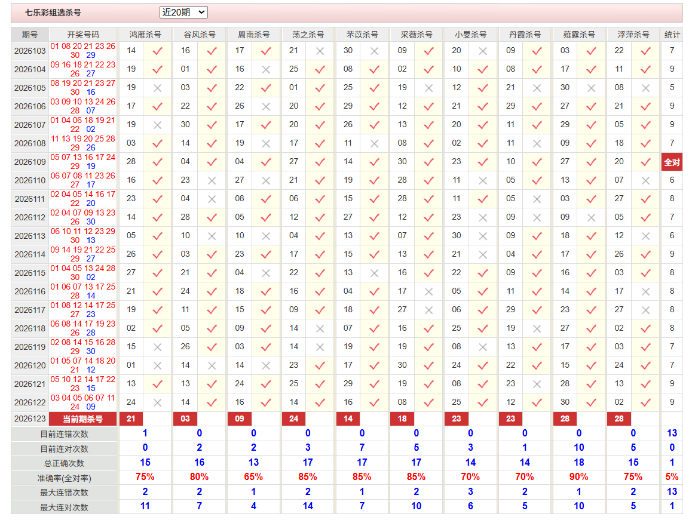The width and height of the screenshot is (689, 520).
Task: Click the red 21 badge under 鸿雁杀号
Action: point(131,419)
